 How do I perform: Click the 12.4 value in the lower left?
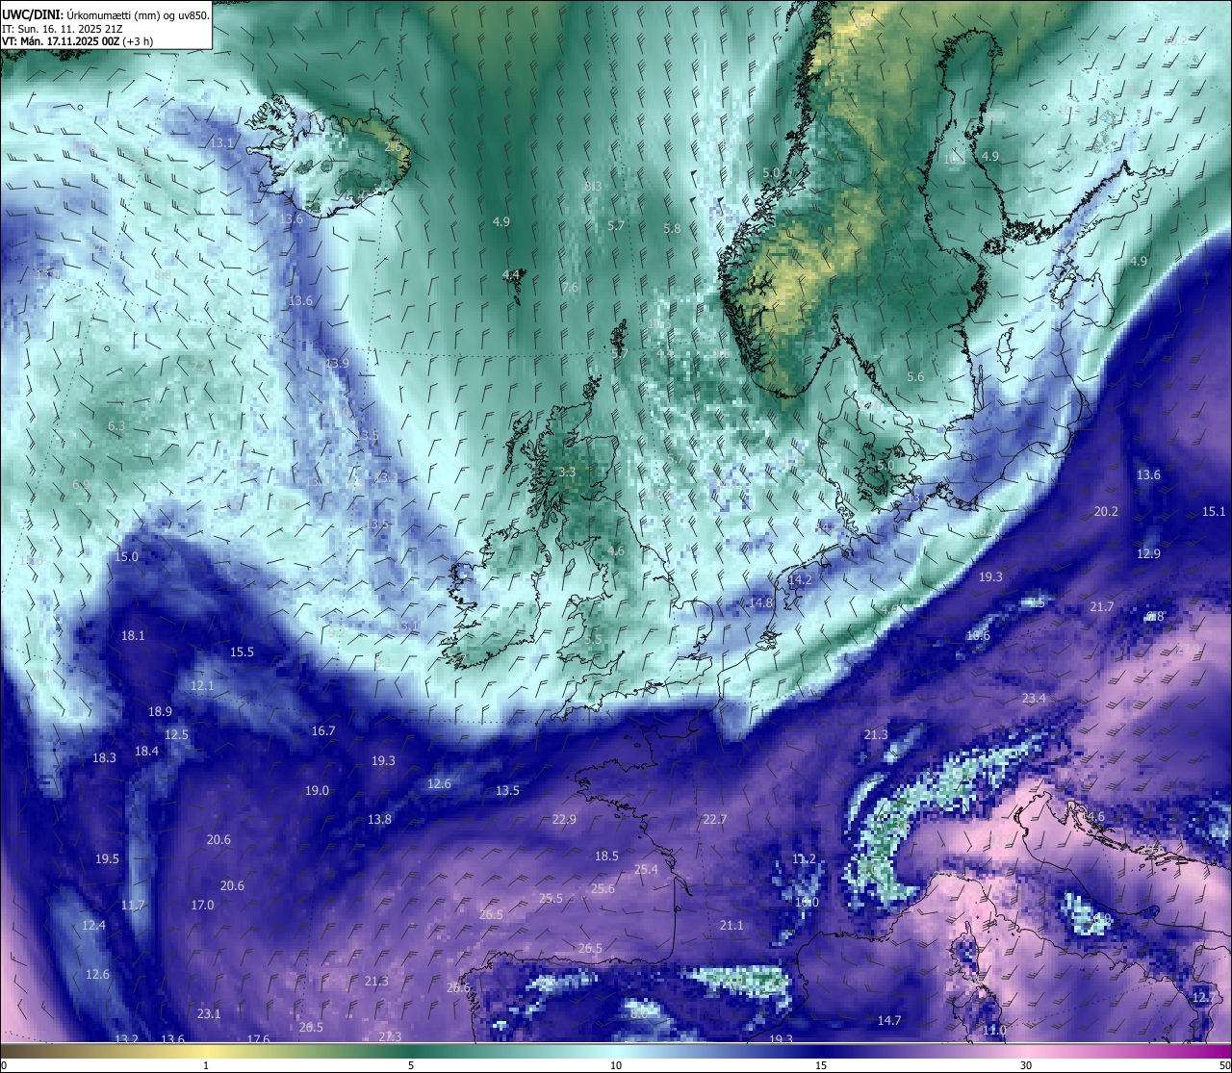[93, 925]
